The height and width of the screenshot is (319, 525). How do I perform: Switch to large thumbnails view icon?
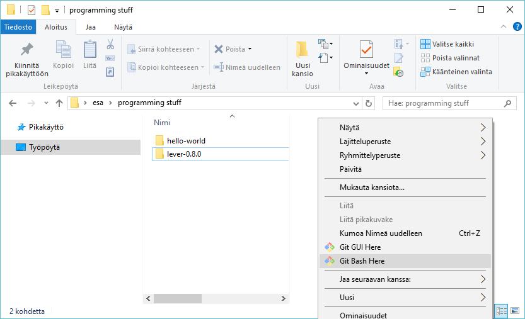tap(515, 311)
